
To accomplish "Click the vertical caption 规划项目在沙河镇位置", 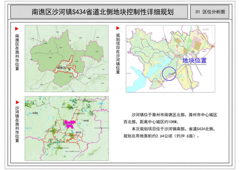I will point(118,54).
